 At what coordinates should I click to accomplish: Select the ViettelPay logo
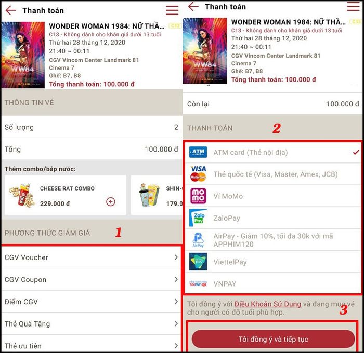pos(198,262)
